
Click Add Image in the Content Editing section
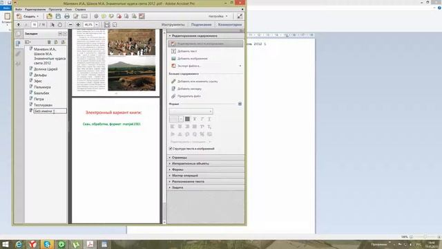coord(189,58)
